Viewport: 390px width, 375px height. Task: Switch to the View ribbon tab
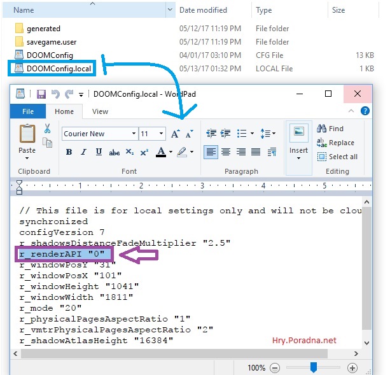tap(101, 111)
